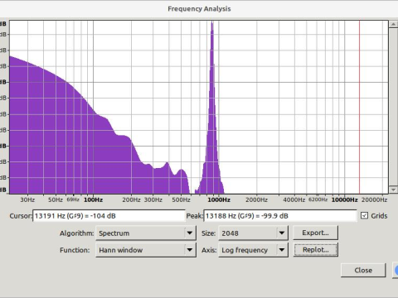The width and height of the screenshot is (398, 298).
Task: Click the Replot... button
Action: pos(315,250)
